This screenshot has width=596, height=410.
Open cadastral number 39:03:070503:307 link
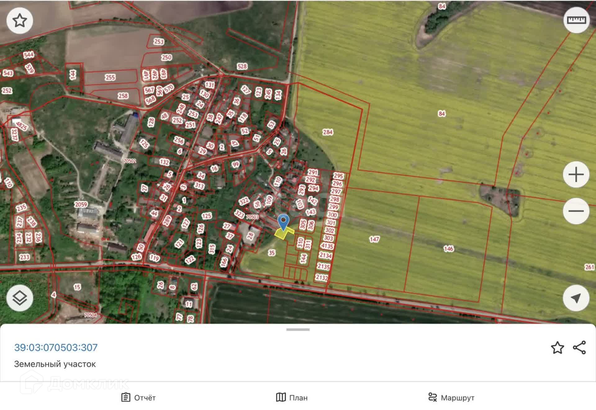point(56,347)
